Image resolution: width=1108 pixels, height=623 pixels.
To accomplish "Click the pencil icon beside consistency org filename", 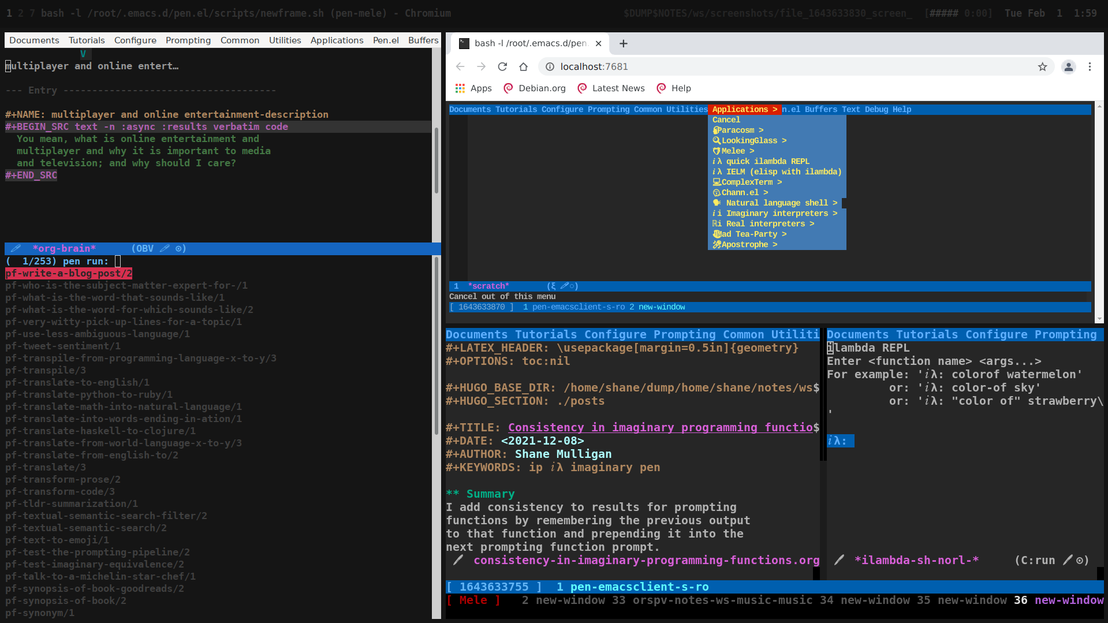I will click(x=458, y=560).
